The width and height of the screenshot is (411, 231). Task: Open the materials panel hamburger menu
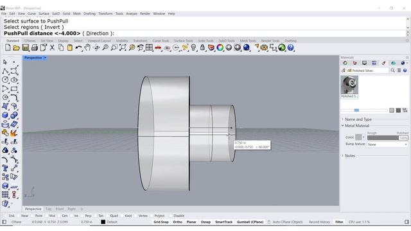click(399, 71)
